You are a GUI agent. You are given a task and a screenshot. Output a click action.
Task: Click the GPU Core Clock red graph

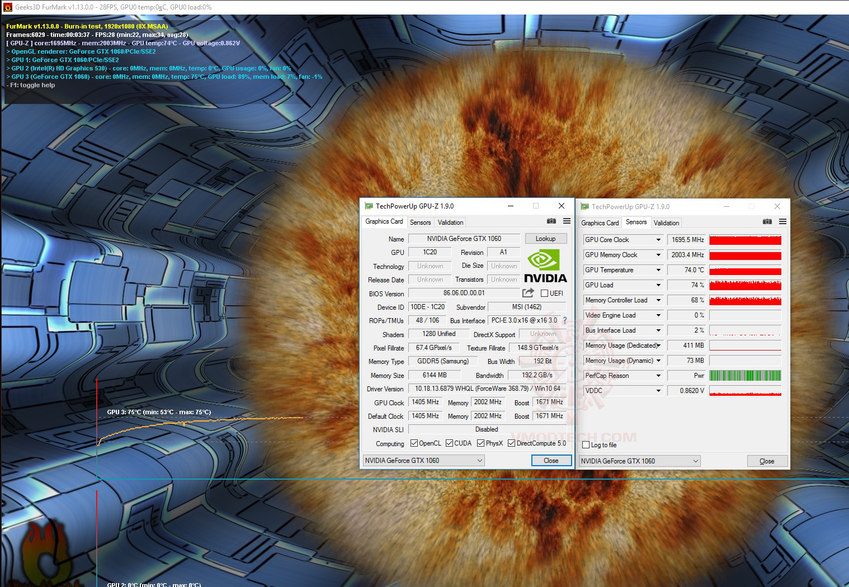(745, 240)
